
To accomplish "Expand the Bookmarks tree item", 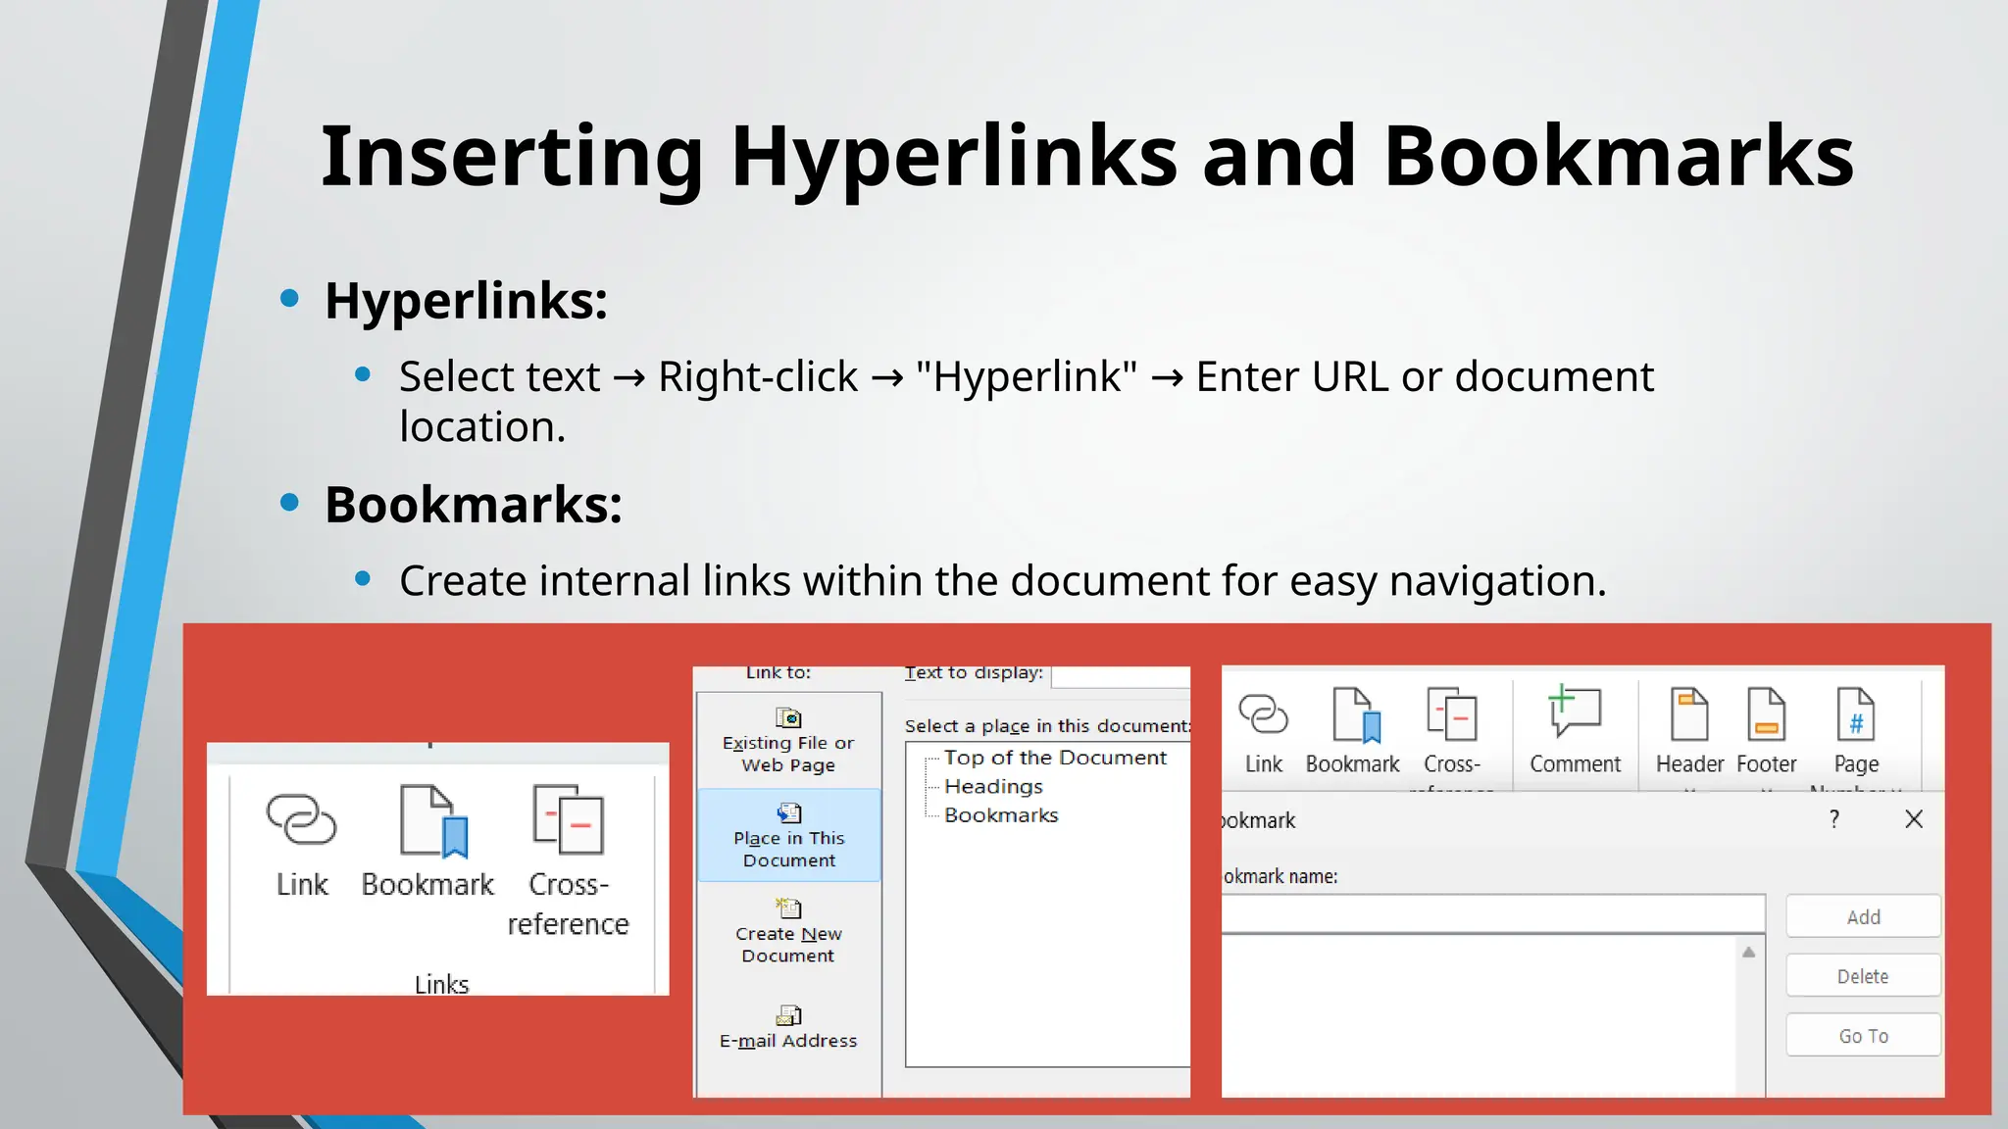I will (x=1000, y=815).
